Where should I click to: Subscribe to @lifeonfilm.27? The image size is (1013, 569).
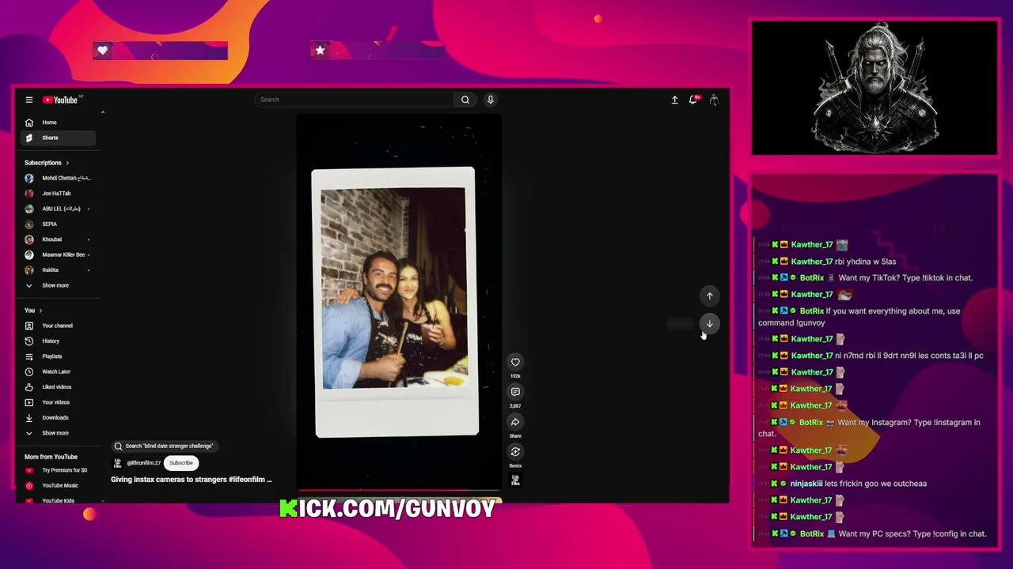pos(181,463)
